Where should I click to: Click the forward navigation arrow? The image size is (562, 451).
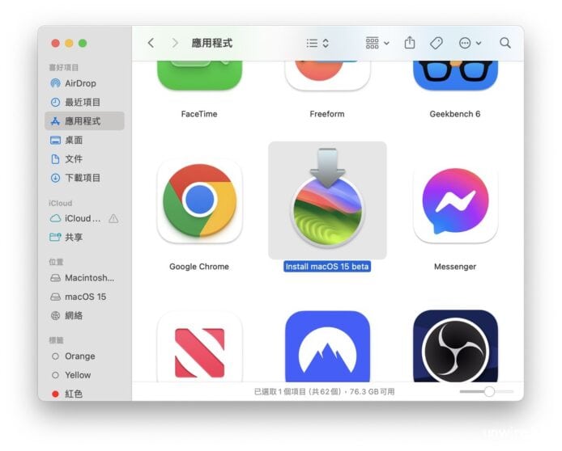tap(175, 43)
